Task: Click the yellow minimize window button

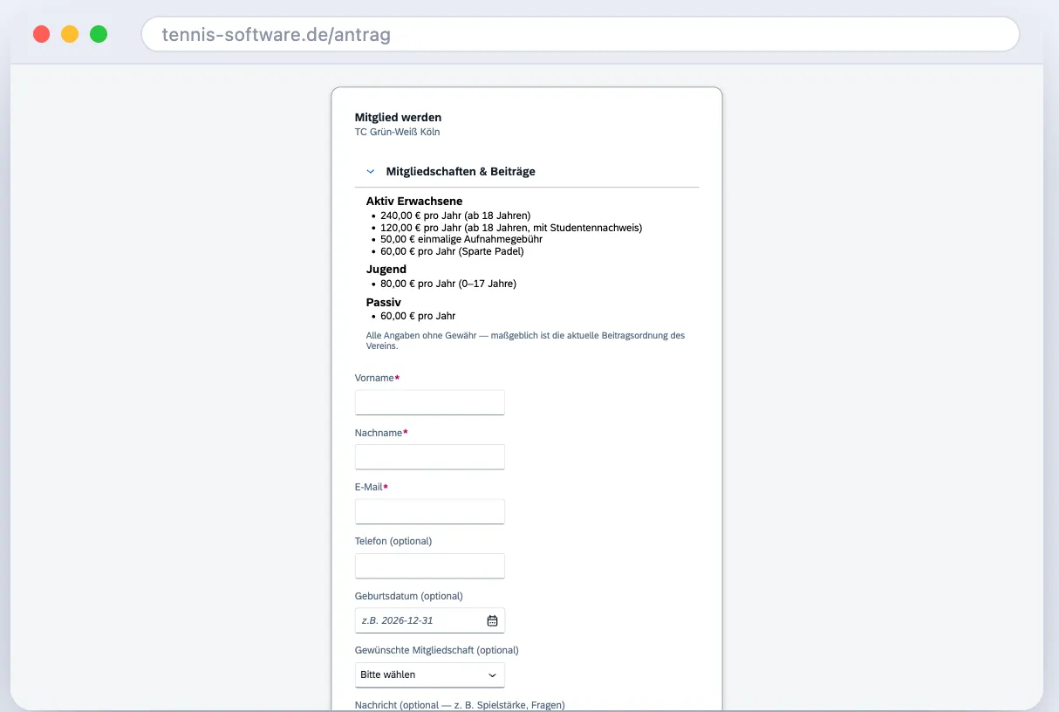Action: tap(70, 34)
